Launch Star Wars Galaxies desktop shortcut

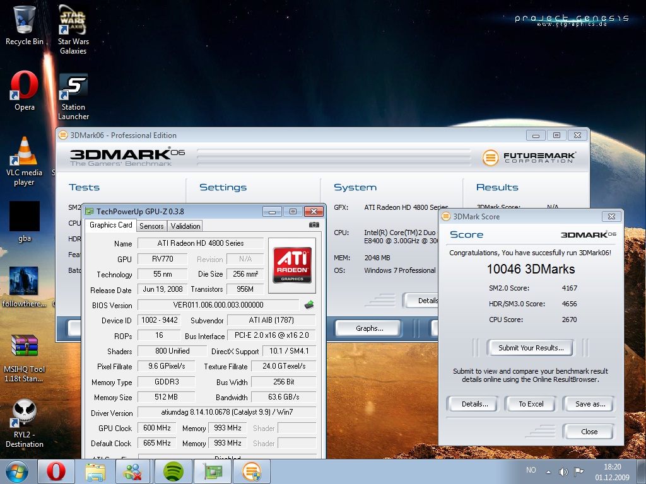(x=73, y=29)
